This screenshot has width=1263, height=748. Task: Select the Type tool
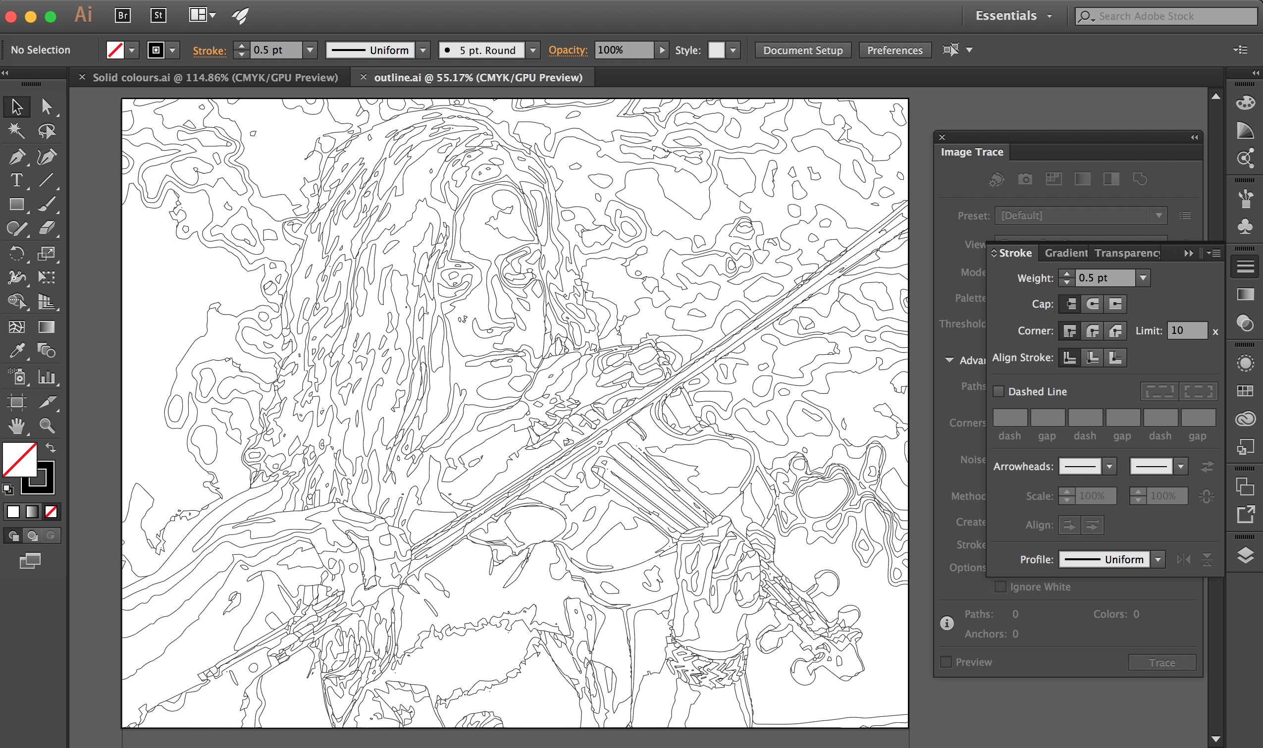(x=17, y=180)
